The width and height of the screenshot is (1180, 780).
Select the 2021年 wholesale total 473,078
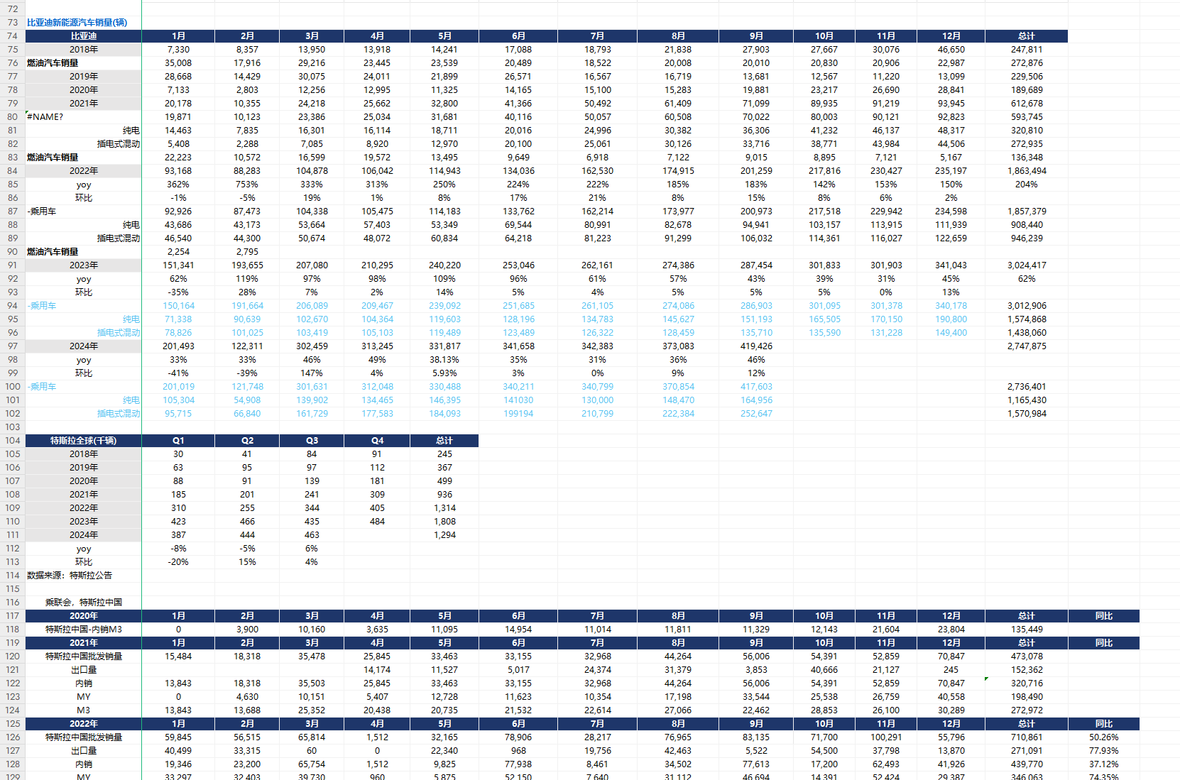[1027, 657]
